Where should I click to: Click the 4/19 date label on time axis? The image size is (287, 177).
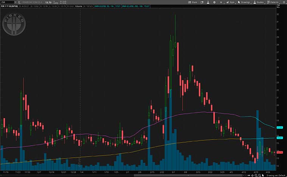click(x=256, y=172)
